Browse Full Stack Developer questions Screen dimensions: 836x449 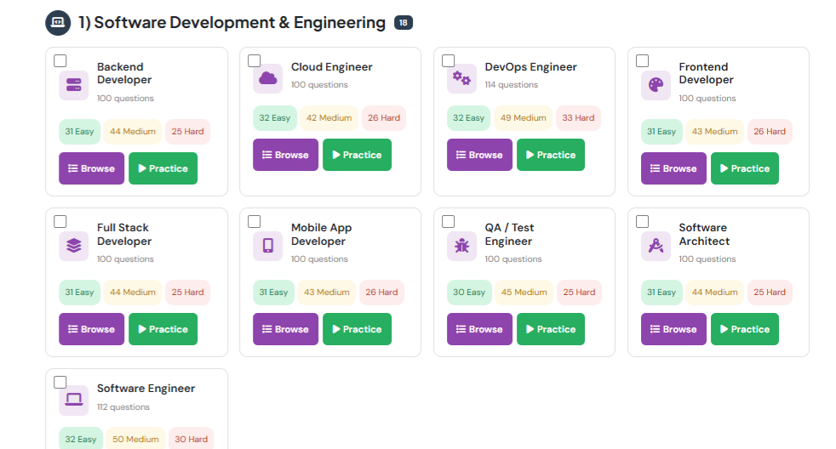pyautogui.click(x=92, y=329)
